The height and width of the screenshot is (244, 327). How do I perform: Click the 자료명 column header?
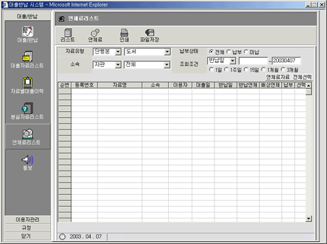pyautogui.click(x=120, y=85)
